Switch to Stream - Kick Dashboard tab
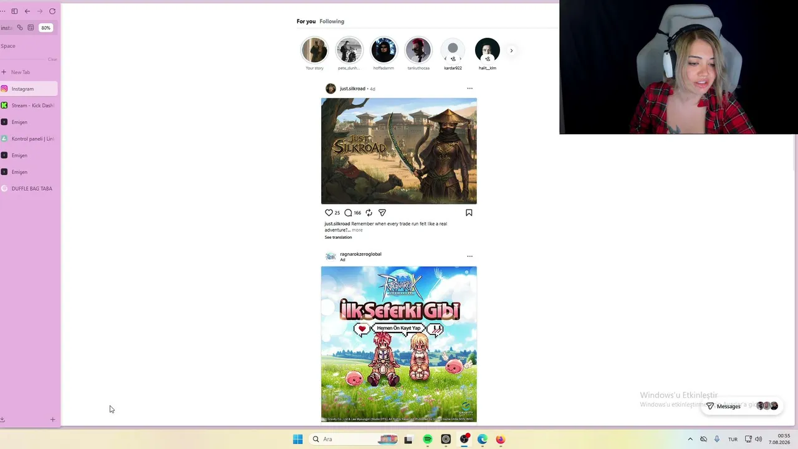This screenshot has width=798, height=449. (29, 105)
